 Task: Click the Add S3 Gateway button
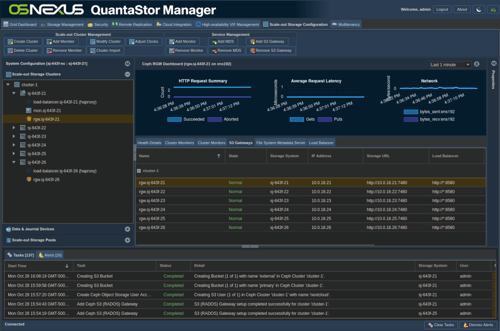pos(270,41)
